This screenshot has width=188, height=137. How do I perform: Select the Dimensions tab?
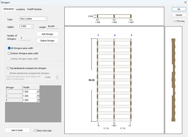click(9, 9)
